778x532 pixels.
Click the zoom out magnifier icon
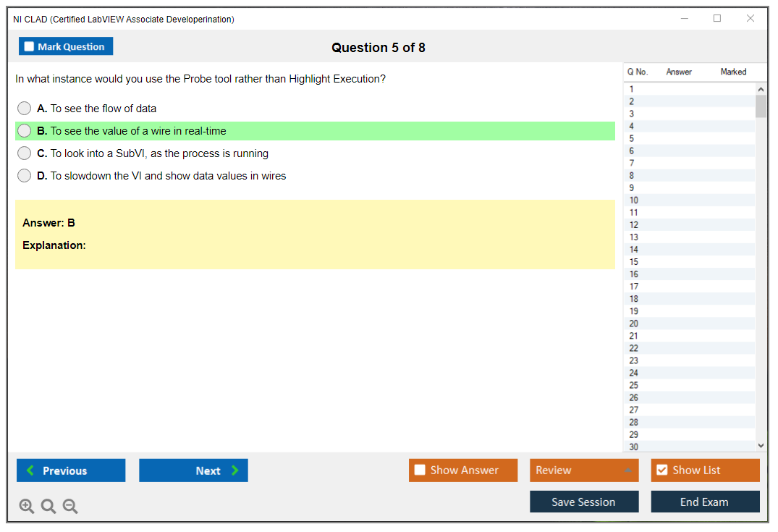[70, 507]
